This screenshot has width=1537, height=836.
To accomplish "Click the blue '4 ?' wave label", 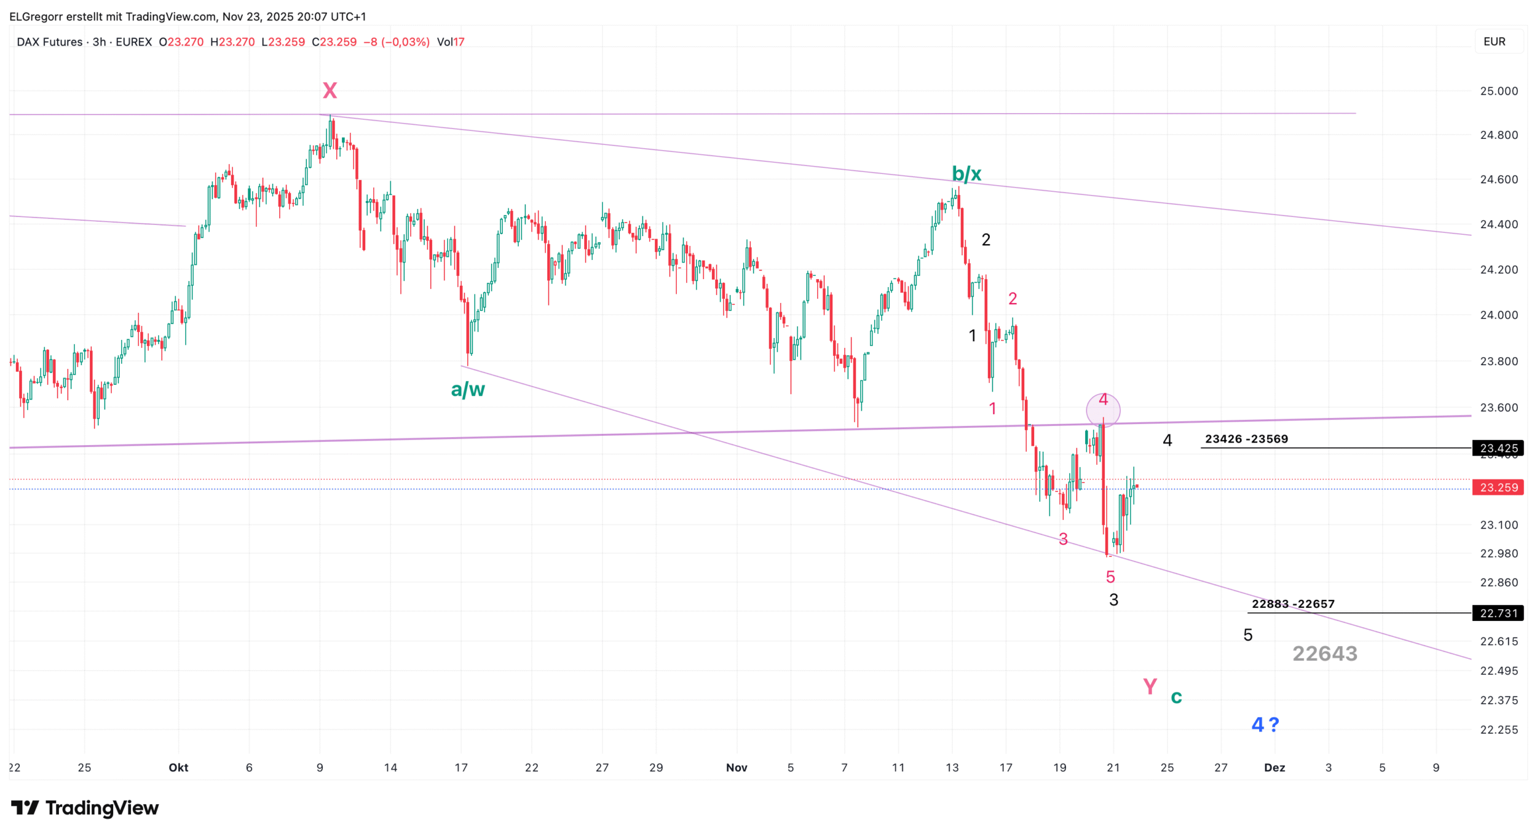I will [1265, 725].
